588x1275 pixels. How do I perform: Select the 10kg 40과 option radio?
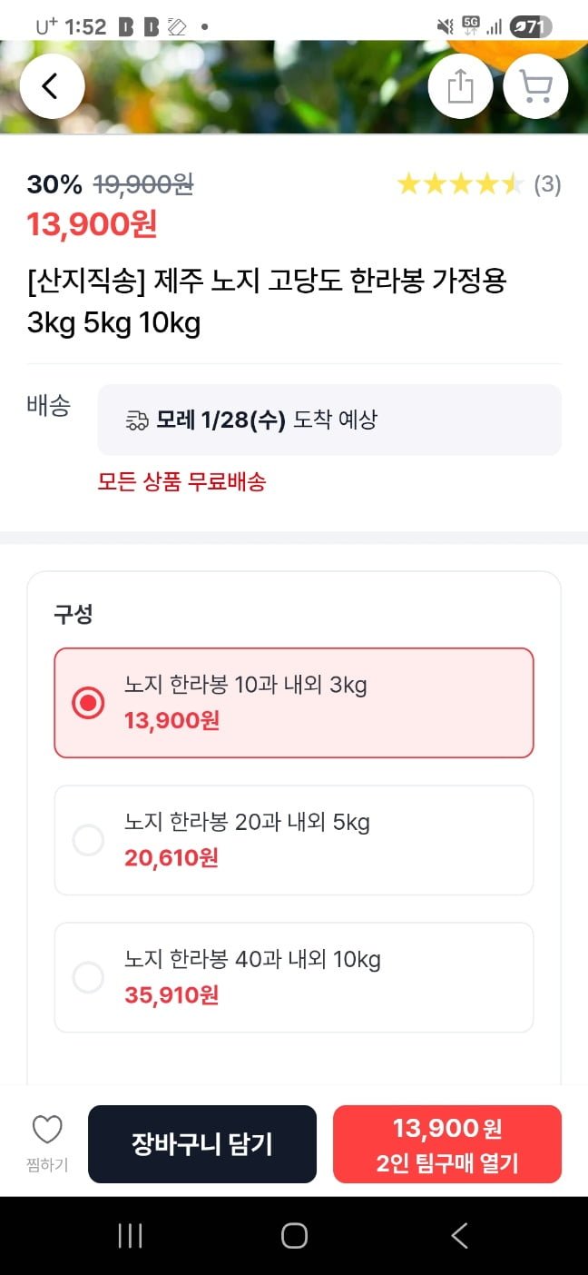[x=88, y=977]
